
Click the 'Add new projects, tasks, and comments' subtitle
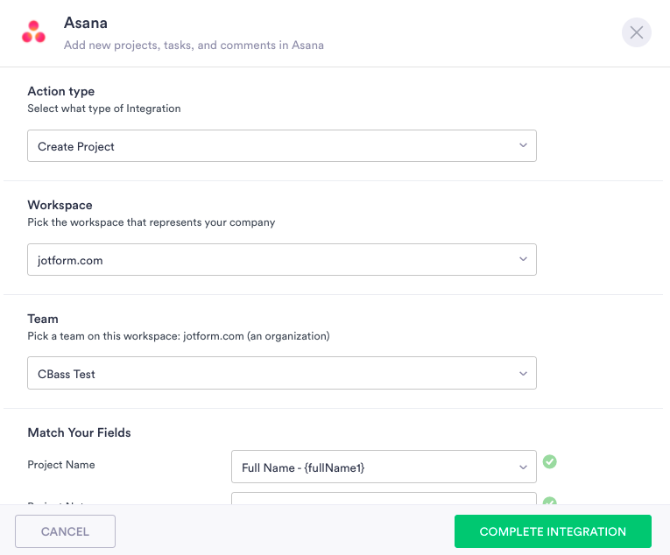coord(194,45)
